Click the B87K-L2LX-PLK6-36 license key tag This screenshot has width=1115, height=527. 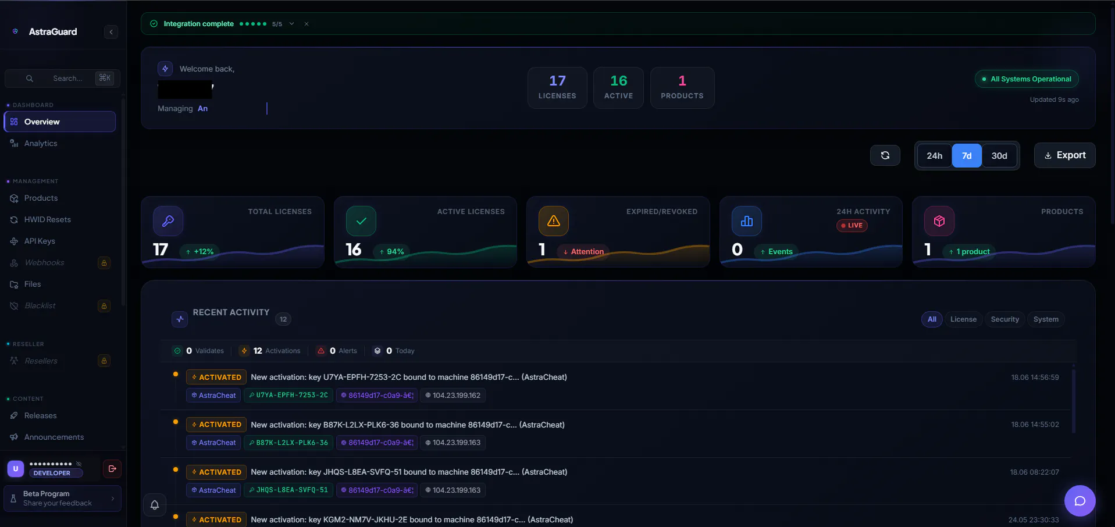pos(288,443)
